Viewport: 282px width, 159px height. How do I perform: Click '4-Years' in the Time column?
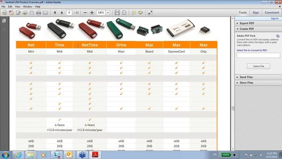(59, 125)
